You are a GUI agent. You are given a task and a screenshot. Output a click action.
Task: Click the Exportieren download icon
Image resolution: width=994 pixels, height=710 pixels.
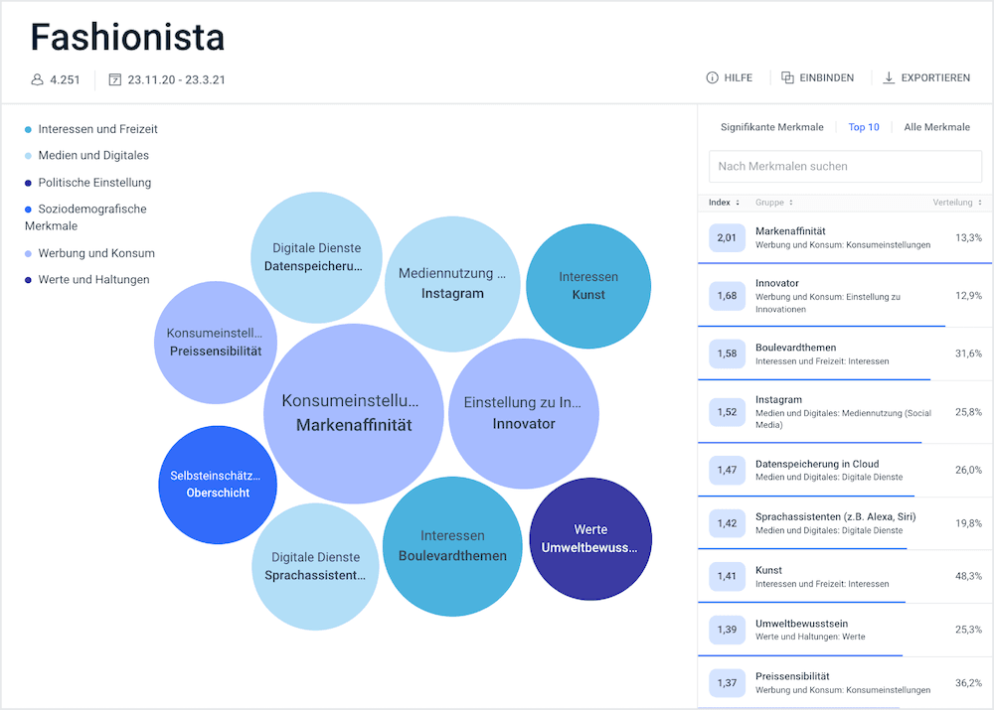point(889,78)
